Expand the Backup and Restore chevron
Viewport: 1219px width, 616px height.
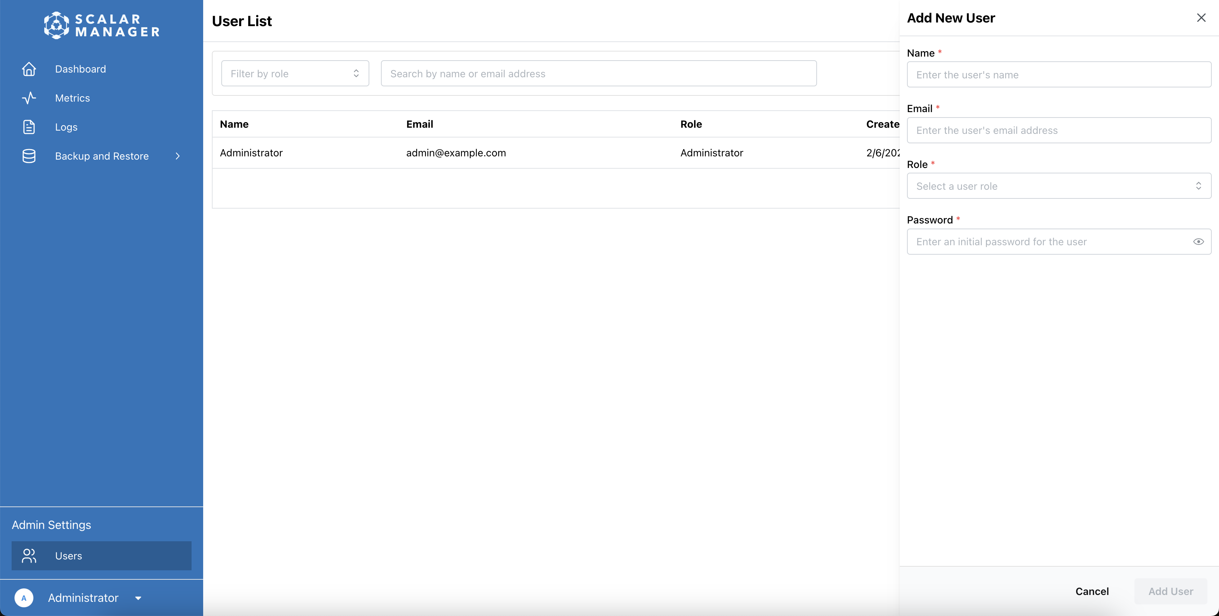click(177, 156)
